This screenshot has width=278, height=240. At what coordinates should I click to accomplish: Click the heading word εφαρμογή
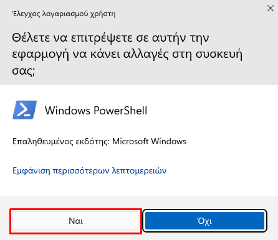(x=41, y=55)
